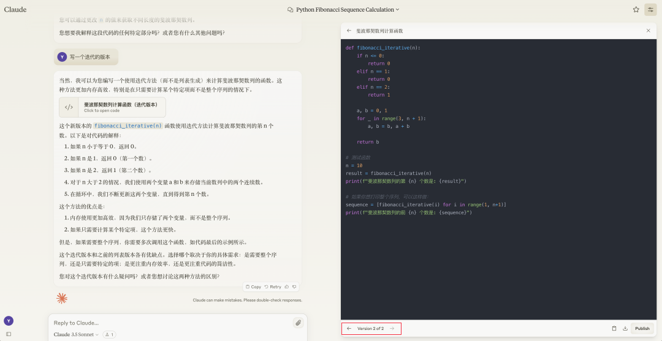Copy the assistant response

point(253,287)
